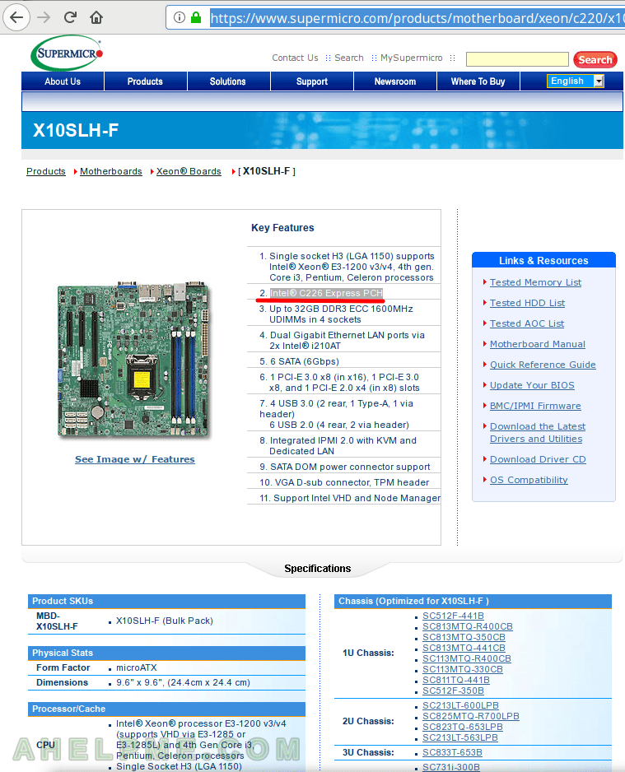
Task: Open Download the Latest Drivers and Utilities
Action: point(538,433)
